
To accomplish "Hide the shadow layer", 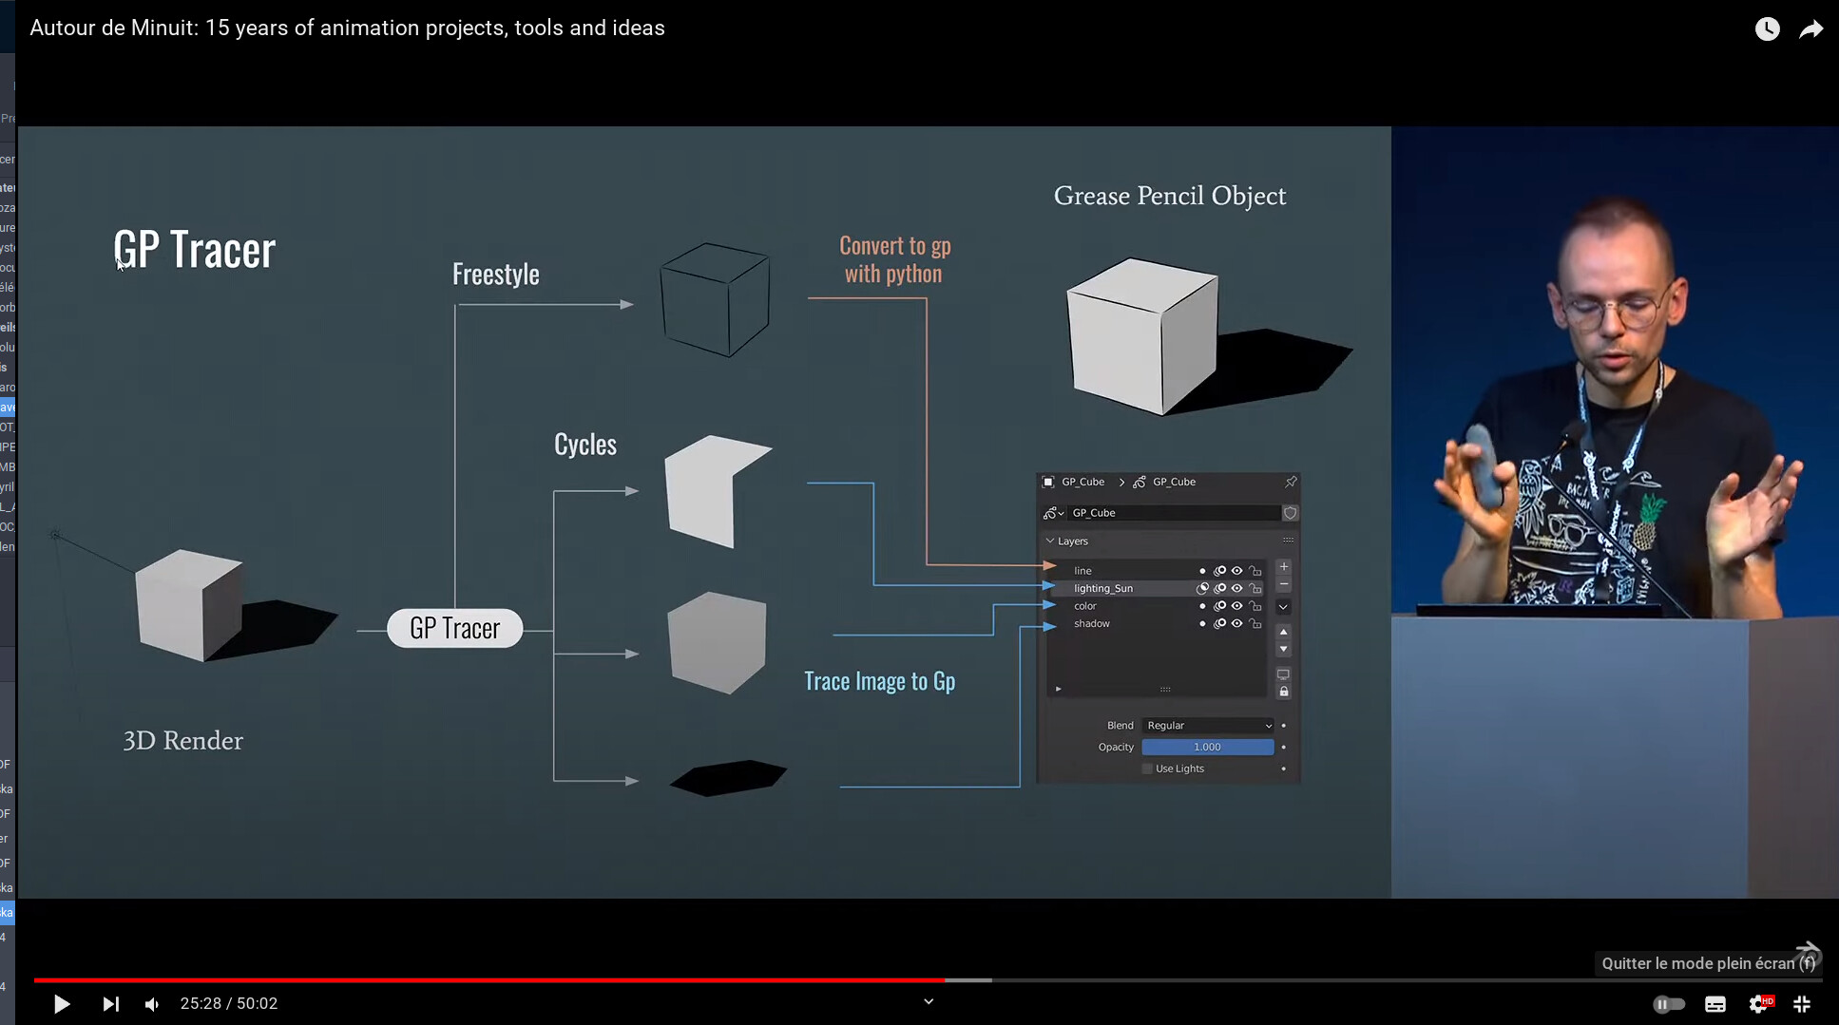I will coord(1236,624).
